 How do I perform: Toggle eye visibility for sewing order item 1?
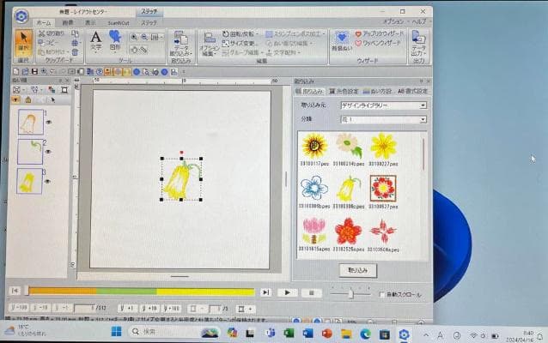pos(49,123)
